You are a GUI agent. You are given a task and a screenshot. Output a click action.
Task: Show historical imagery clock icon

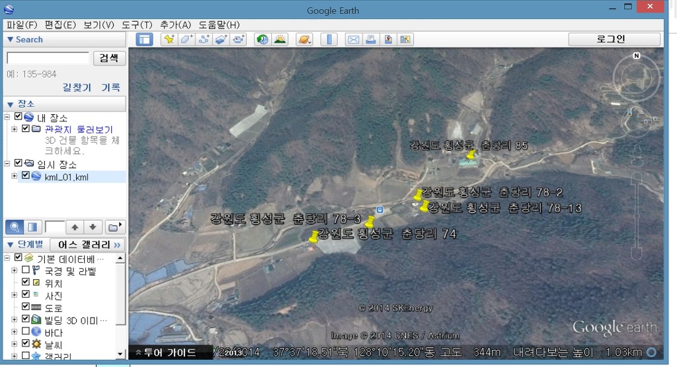262,40
